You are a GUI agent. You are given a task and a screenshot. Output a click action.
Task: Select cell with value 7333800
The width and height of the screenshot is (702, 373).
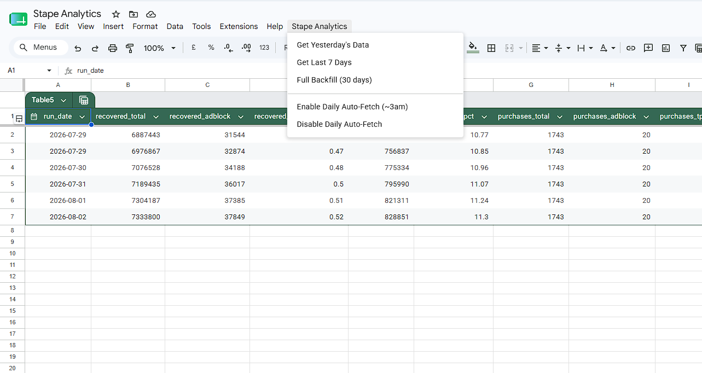[128, 217]
